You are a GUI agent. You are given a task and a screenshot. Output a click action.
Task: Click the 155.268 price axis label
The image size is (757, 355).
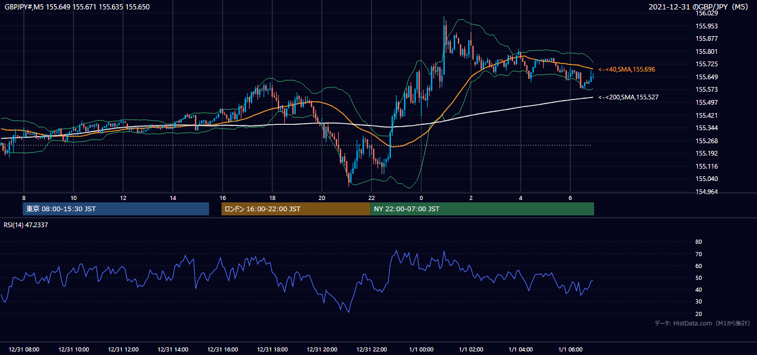point(707,141)
